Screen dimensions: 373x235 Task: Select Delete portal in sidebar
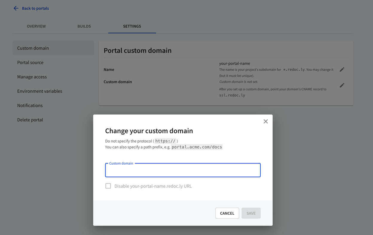point(53,120)
